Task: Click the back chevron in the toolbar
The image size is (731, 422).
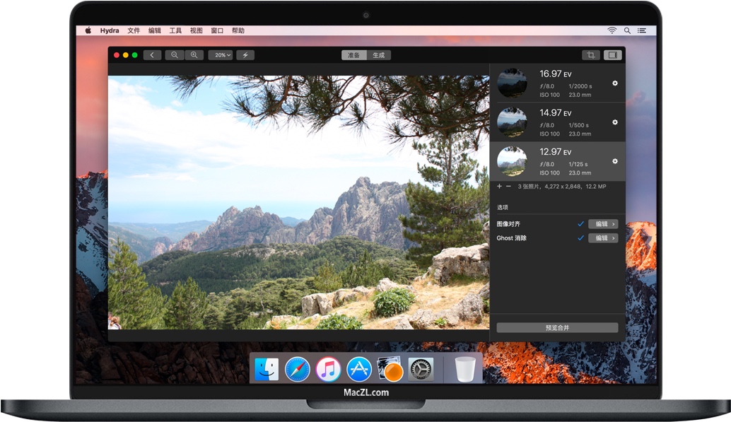Action: click(152, 54)
